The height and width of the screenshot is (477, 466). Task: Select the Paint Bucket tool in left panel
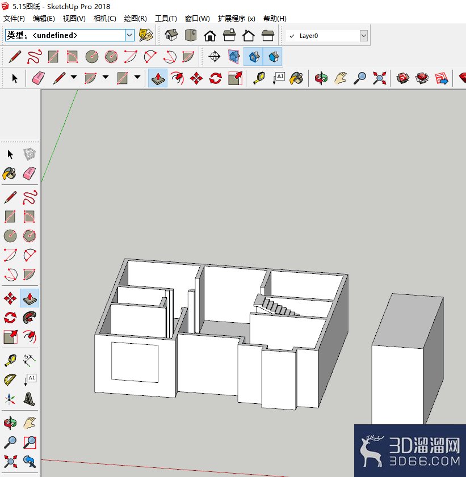10,174
